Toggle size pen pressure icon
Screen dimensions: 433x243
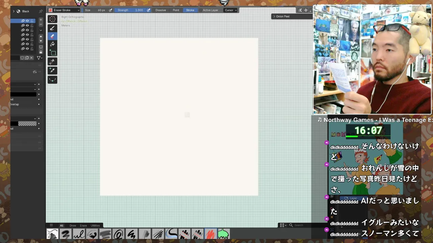tap(111, 10)
